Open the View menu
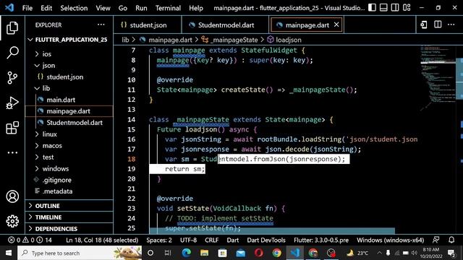The width and height of the screenshot is (463, 260). [x=103, y=8]
